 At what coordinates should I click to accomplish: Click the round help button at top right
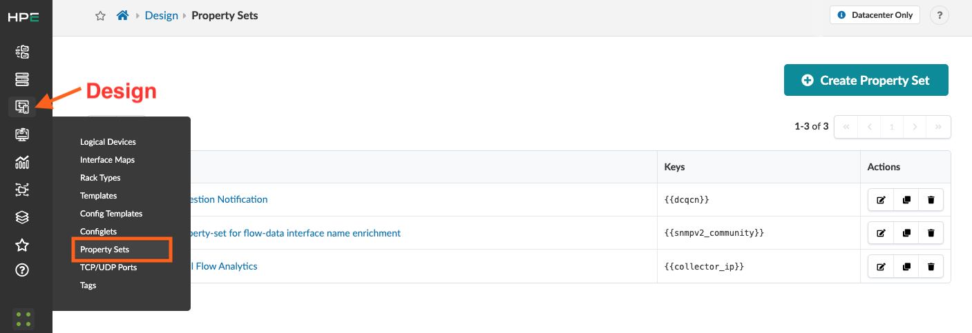(x=939, y=15)
